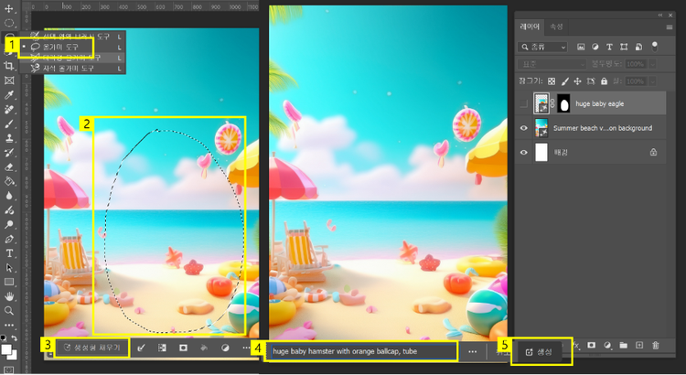Collapse the panel with double-arrow icon

(x=660, y=16)
